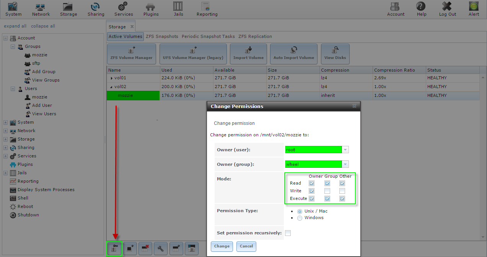Toggle Group Execute permission checkbox
487x257 pixels.
tap(327, 198)
